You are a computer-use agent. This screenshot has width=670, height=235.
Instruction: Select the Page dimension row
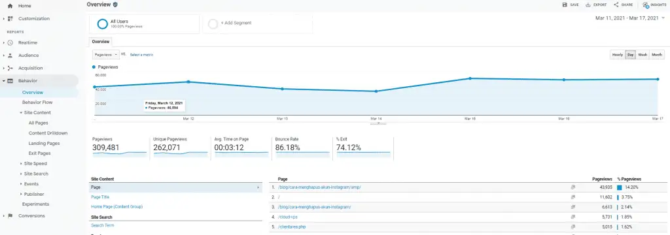click(175, 187)
